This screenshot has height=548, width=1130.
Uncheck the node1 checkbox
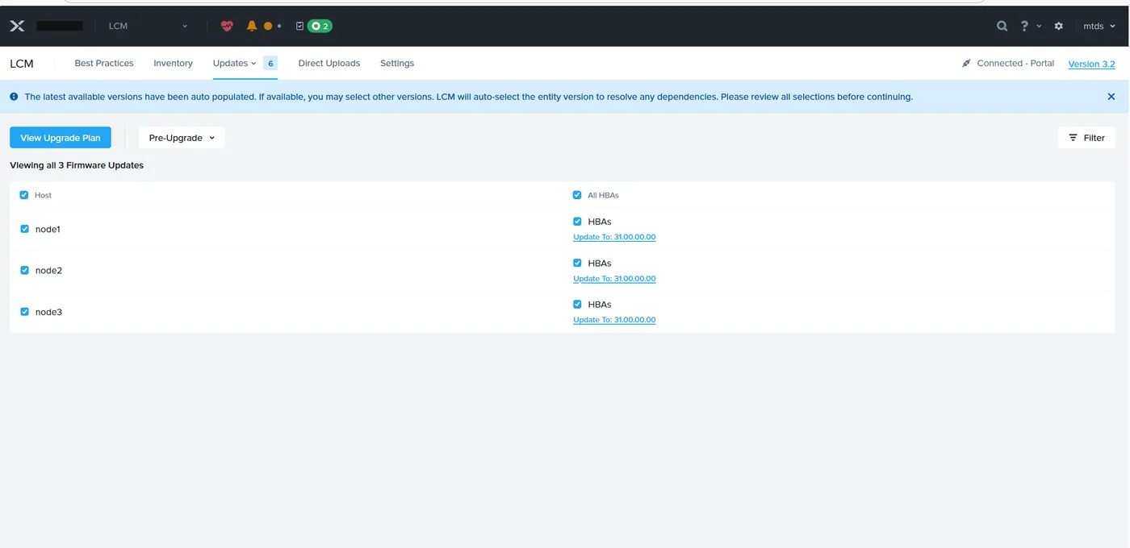point(24,229)
